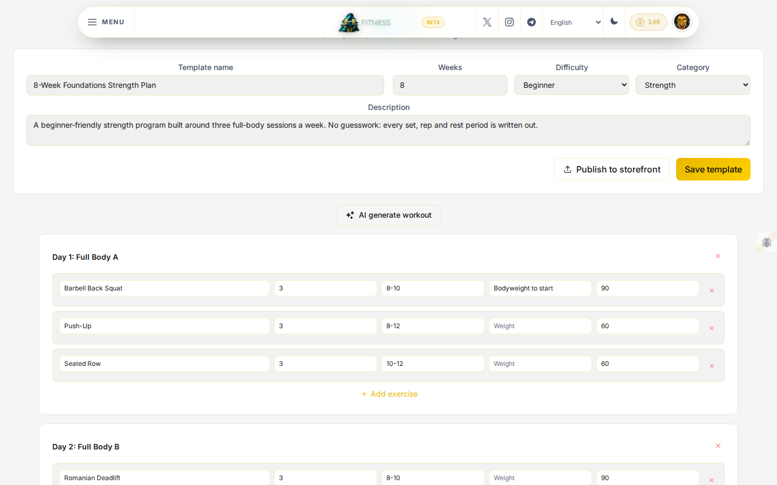777x485 pixels.
Task: Click the Day 2: Full Body B title
Action: (x=86, y=447)
